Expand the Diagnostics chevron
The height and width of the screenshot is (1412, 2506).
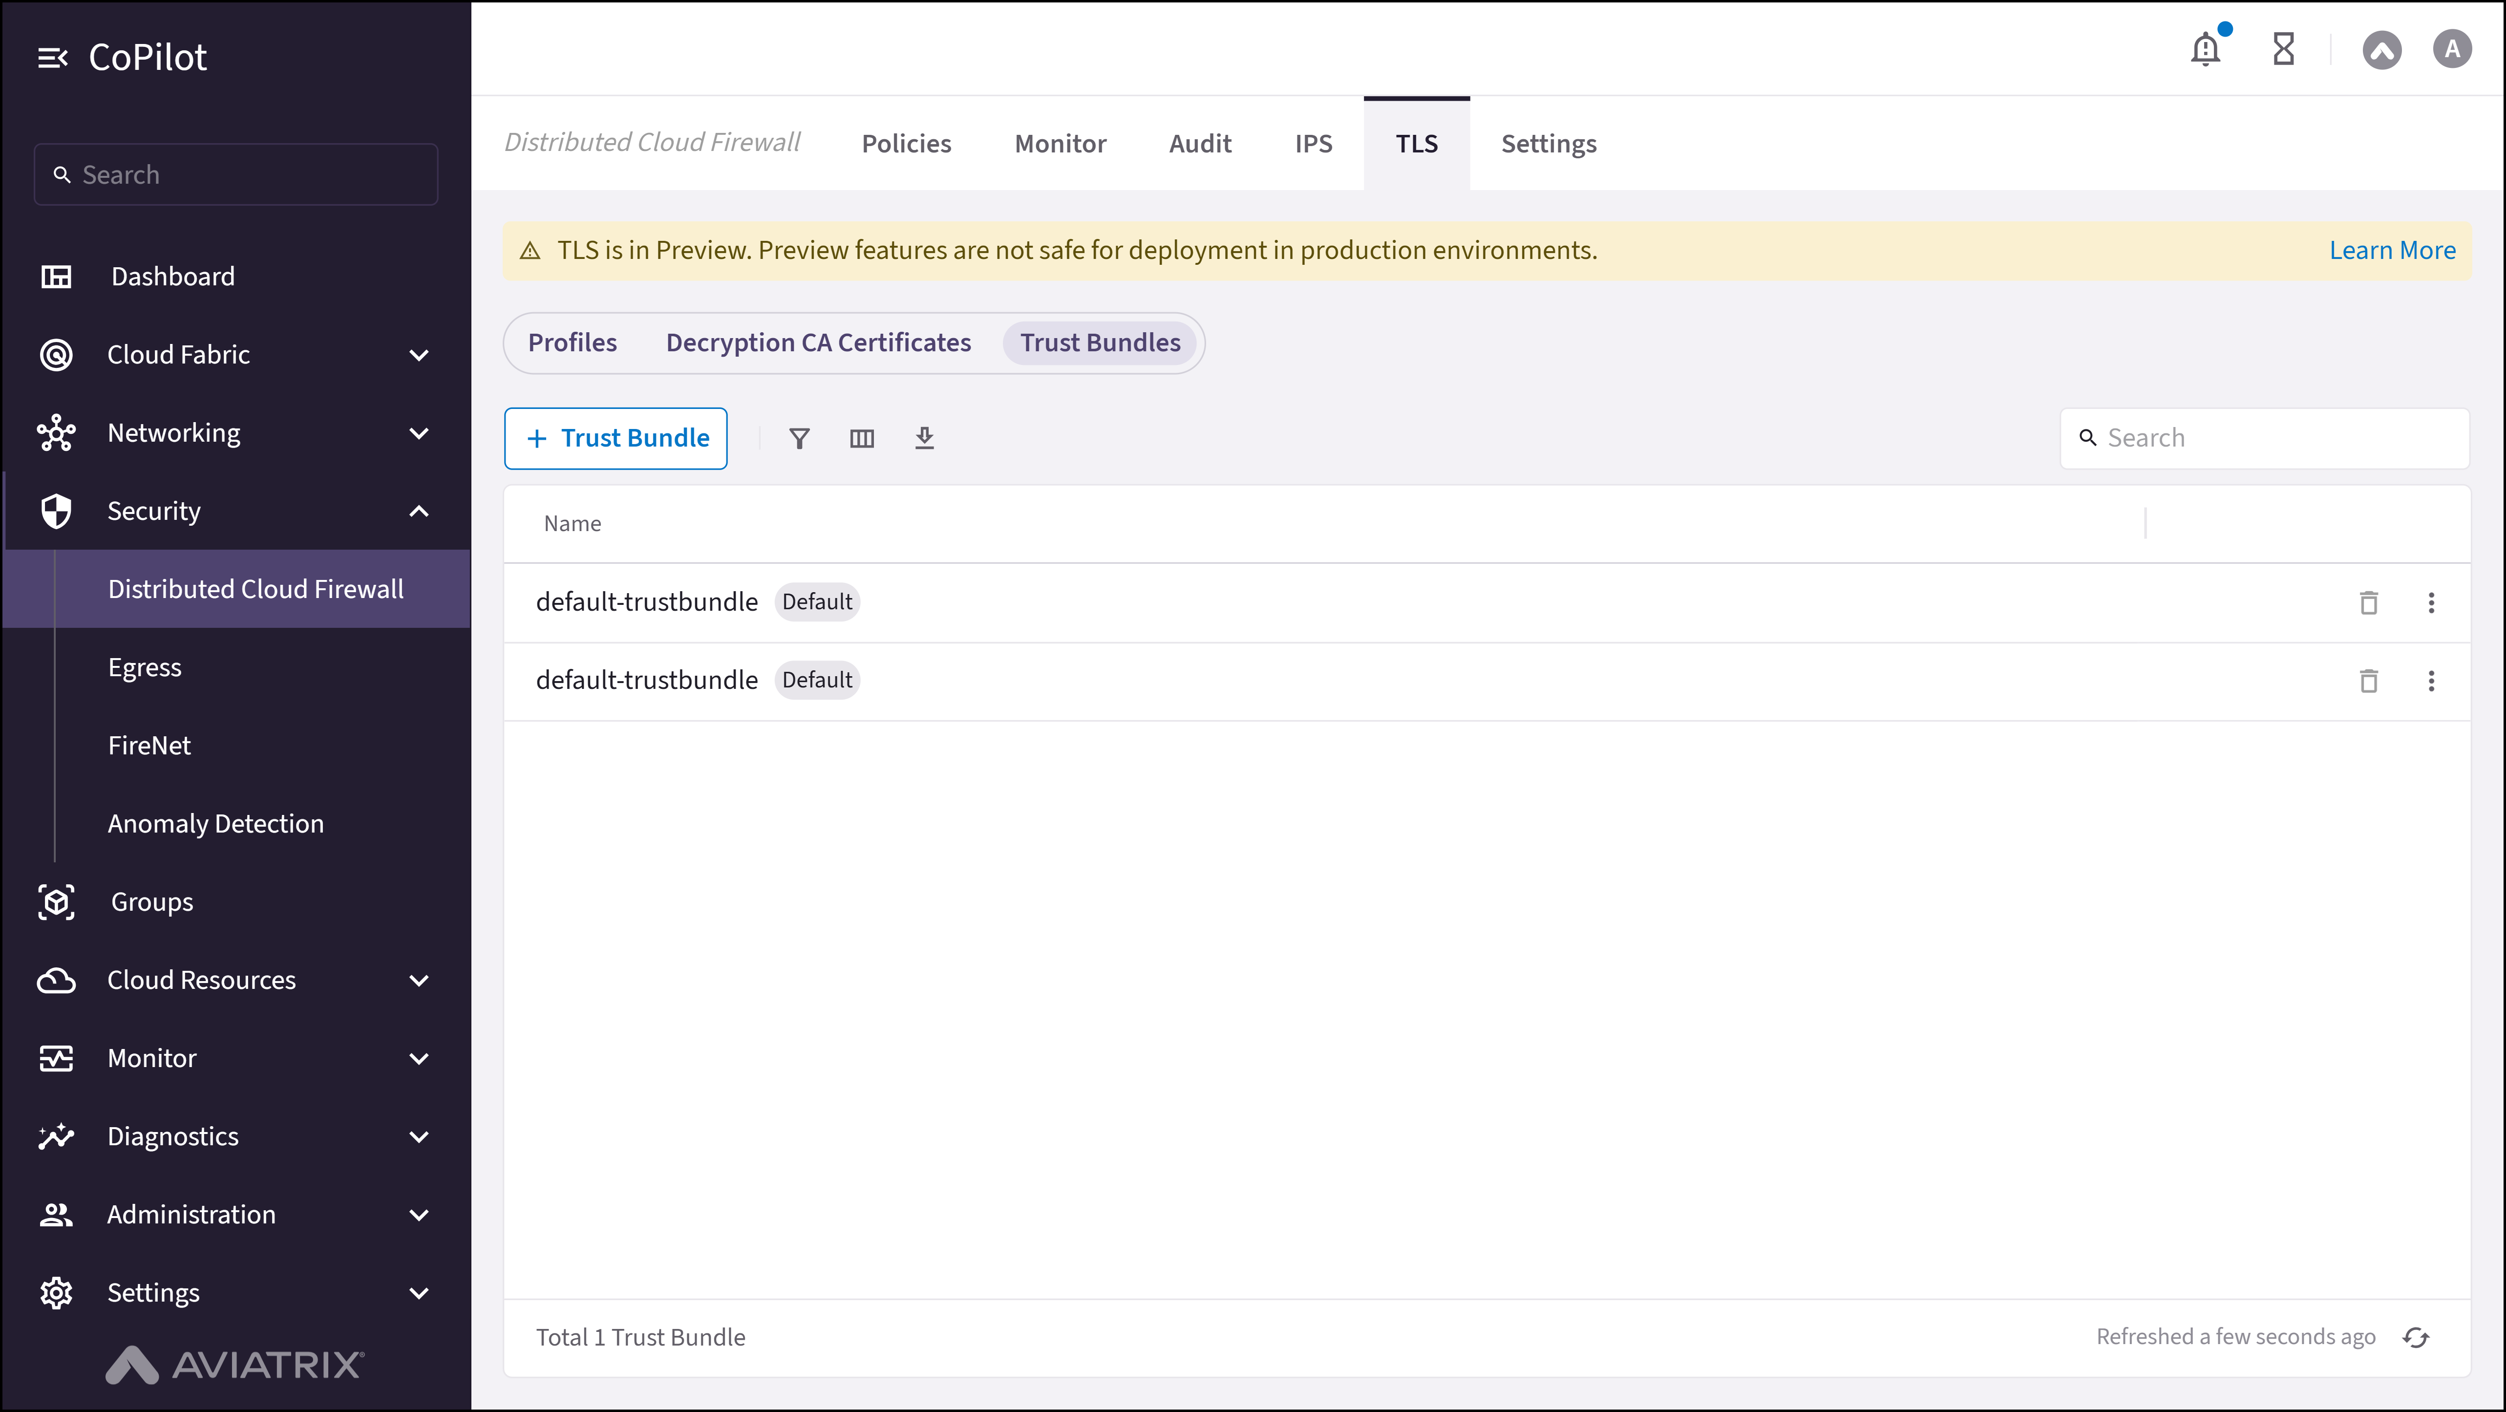pyautogui.click(x=419, y=1136)
